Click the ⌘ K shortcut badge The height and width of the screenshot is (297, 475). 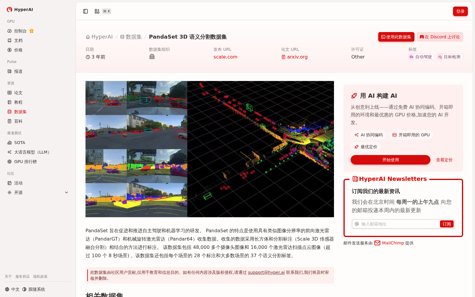(107, 11)
